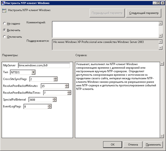Click the ResolvePeerBackoffMinutes value field
The width and height of the screenshot is (166, 151).
click(53, 86)
